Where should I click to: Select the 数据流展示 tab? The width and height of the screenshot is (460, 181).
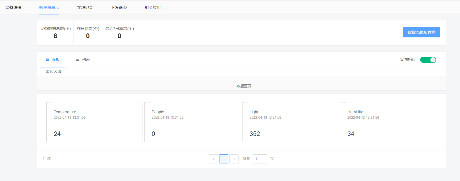tap(49, 8)
